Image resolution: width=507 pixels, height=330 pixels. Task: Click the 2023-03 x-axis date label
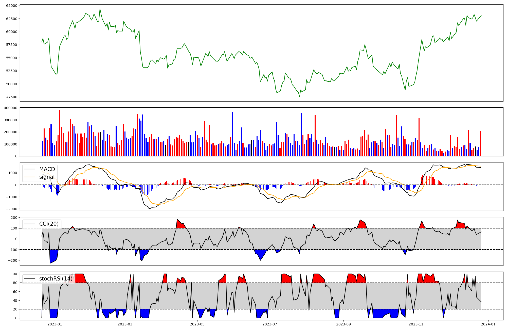pyautogui.click(x=125, y=324)
